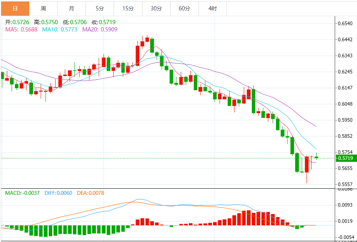Click the high price 高:0.5750
Image resolution: width=357 pixels, height=242 pixels.
coord(46,22)
